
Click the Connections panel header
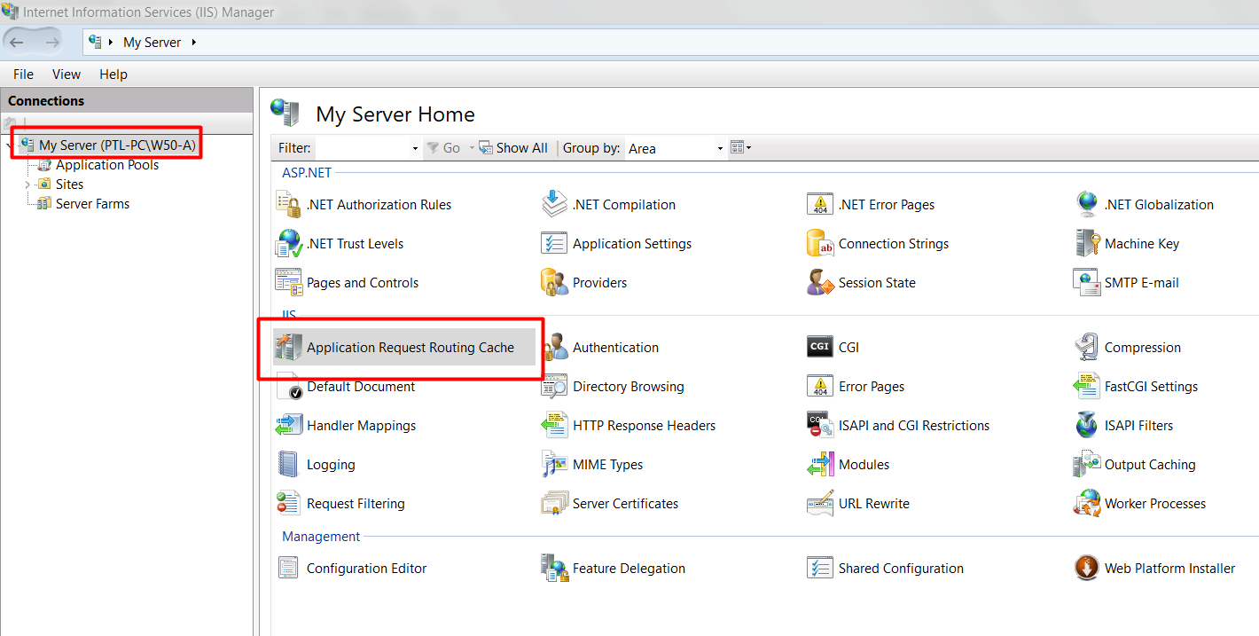(127, 100)
